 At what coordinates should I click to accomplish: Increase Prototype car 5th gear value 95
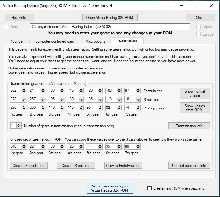pos(100,107)
